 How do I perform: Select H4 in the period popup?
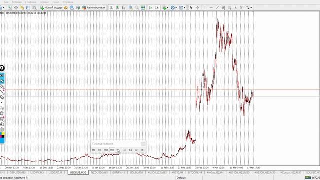pos(124,150)
